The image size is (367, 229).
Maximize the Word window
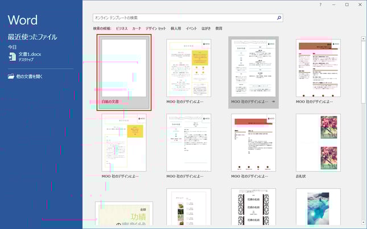click(347, 5)
